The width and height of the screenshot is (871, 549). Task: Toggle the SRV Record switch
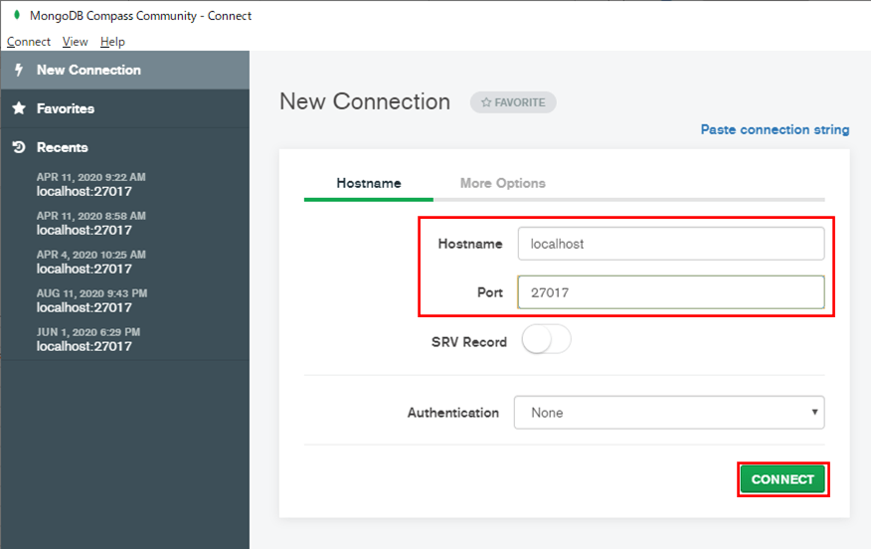tap(546, 341)
